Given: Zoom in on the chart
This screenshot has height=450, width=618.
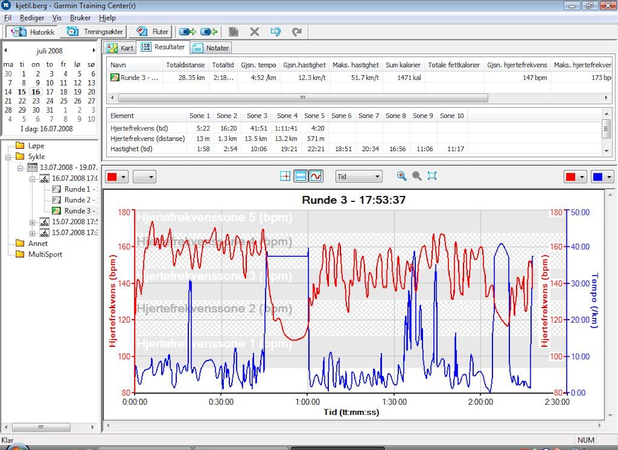Looking at the screenshot, I should pos(402,176).
